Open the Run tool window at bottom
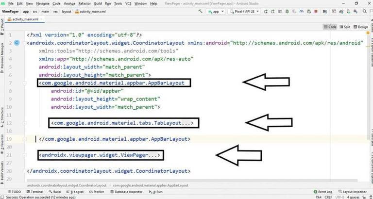 [155, 192]
